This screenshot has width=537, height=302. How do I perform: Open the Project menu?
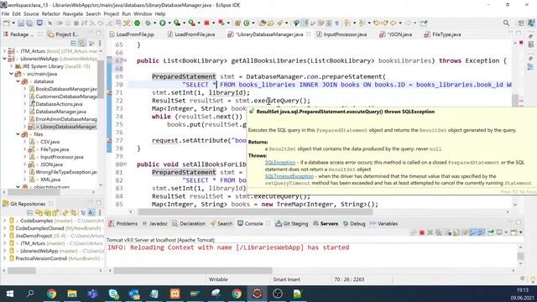(112, 13)
